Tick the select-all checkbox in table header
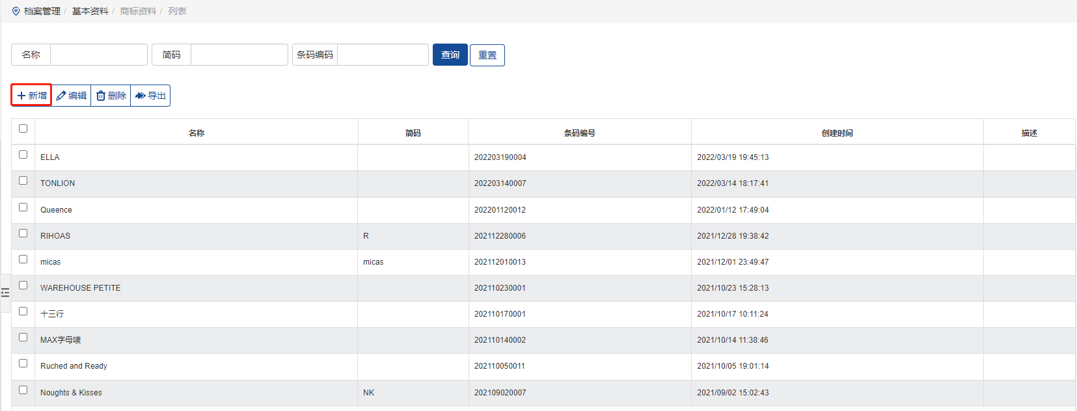The image size is (1077, 411). click(x=23, y=129)
